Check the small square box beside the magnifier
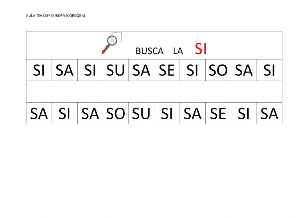 (117, 37)
